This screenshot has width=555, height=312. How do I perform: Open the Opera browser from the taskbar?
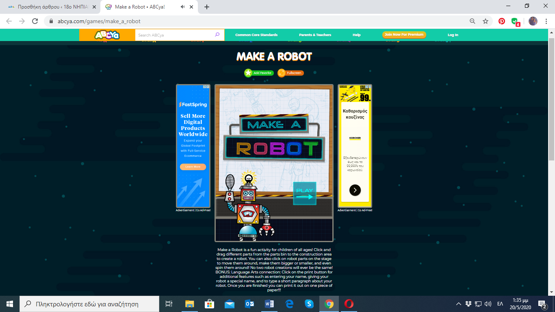click(x=349, y=304)
